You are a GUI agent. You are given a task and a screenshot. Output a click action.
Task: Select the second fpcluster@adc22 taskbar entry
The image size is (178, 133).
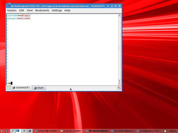pos(123,131)
